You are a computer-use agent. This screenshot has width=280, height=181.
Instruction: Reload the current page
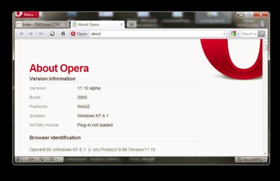pos(52,34)
